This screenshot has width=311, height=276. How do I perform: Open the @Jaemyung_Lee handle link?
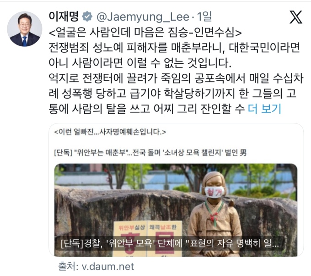pos(143,17)
